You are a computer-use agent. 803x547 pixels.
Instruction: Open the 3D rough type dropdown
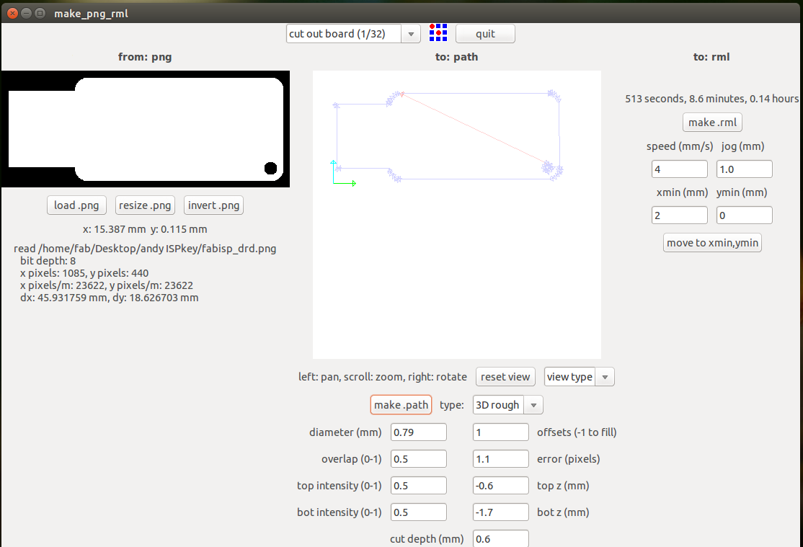pyautogui.click(x=507, y=405)
